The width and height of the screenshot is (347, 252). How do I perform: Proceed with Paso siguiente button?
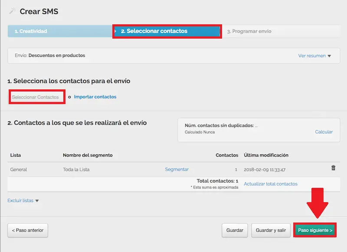[x=315, y=230]
